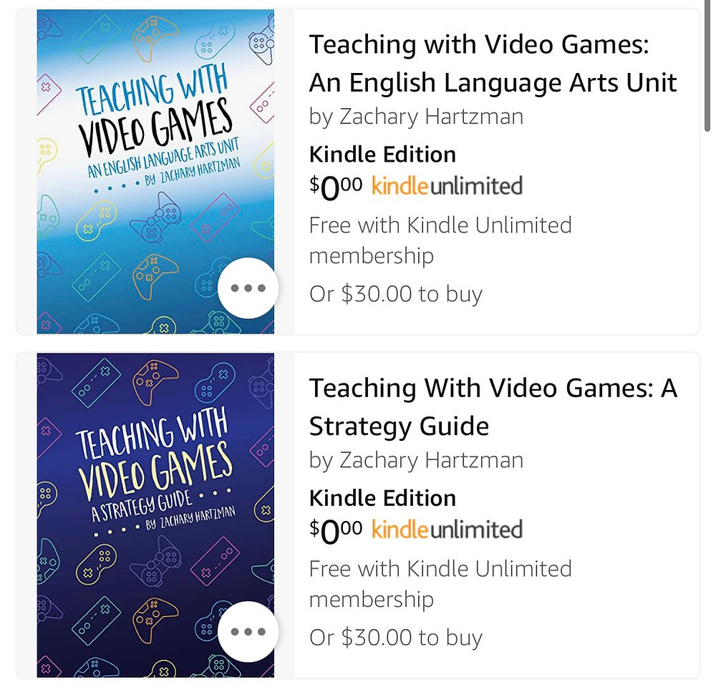Open the English Language Arts Unit book cover
Image resolution: width=716 pixels, height=687 pixels.
pyautogui.click(x=155, y=172)
